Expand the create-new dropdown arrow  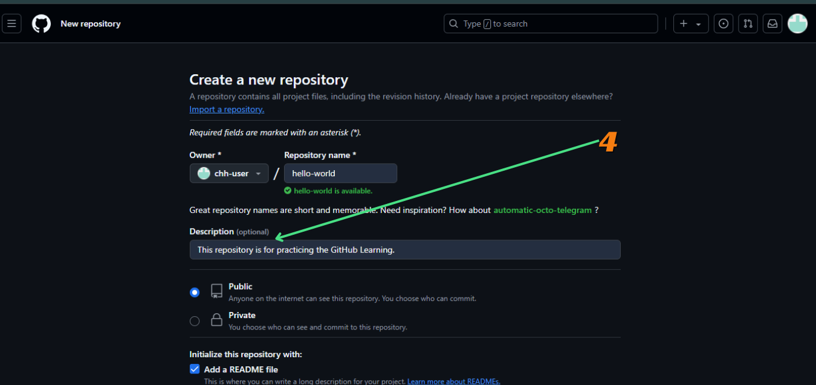tap(698, 24)
